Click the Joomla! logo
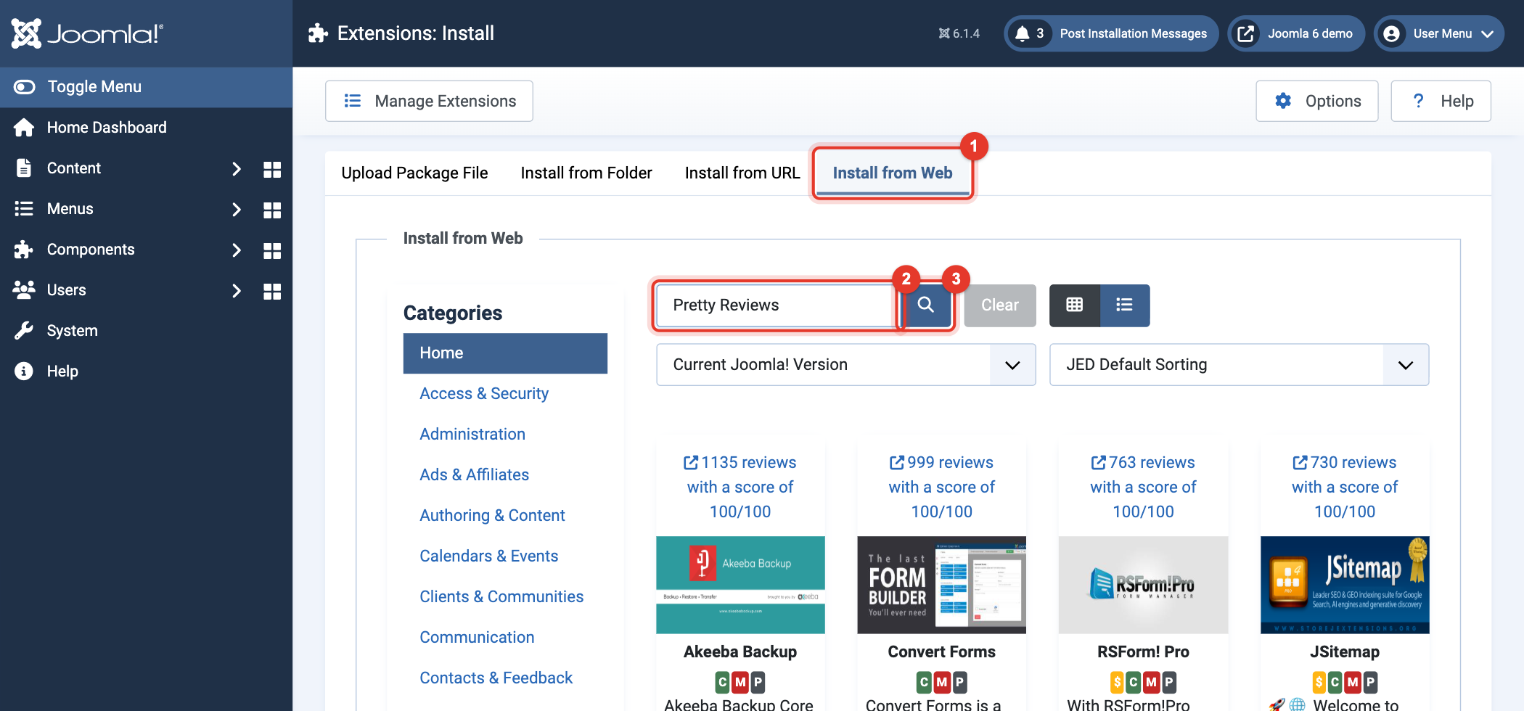This screenshot has height=711, width=1524. coord(87,33)
